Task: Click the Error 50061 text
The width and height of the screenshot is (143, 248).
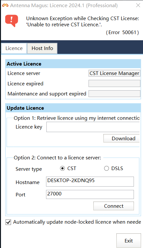Action: [x=123, y=32]
